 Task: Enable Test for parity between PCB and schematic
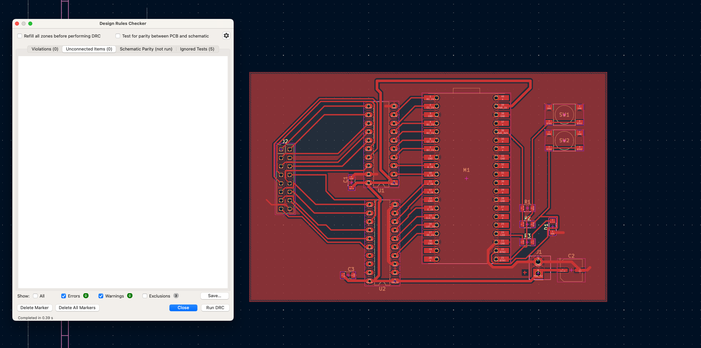[x=118, y=36]
